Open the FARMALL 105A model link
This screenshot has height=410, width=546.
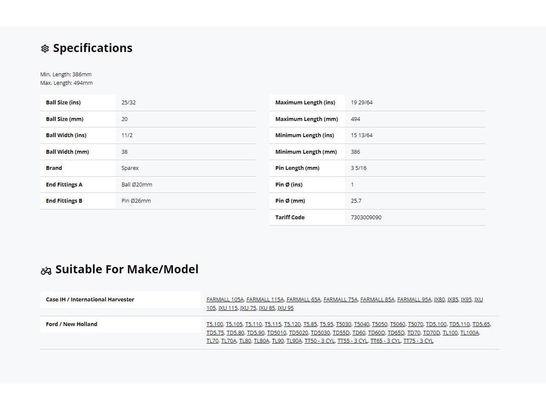click(x=225, y=300)
